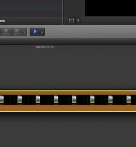Open the Transform tool dropdown arrow

[78, 21]
